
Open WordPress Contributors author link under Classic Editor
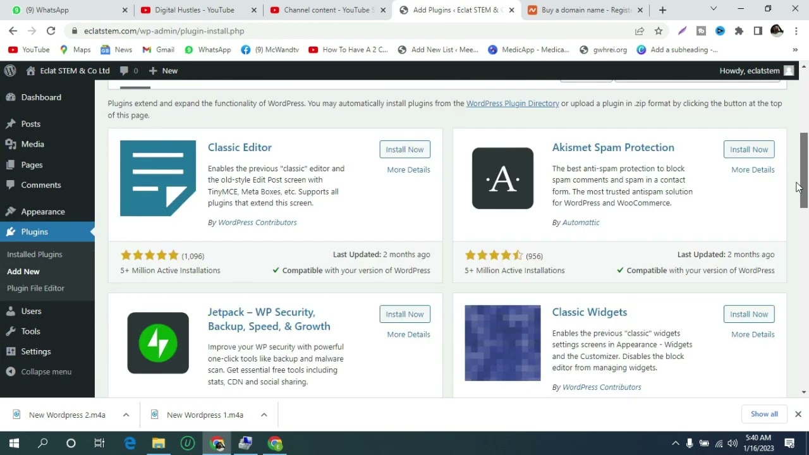click(x=257, y=222)
